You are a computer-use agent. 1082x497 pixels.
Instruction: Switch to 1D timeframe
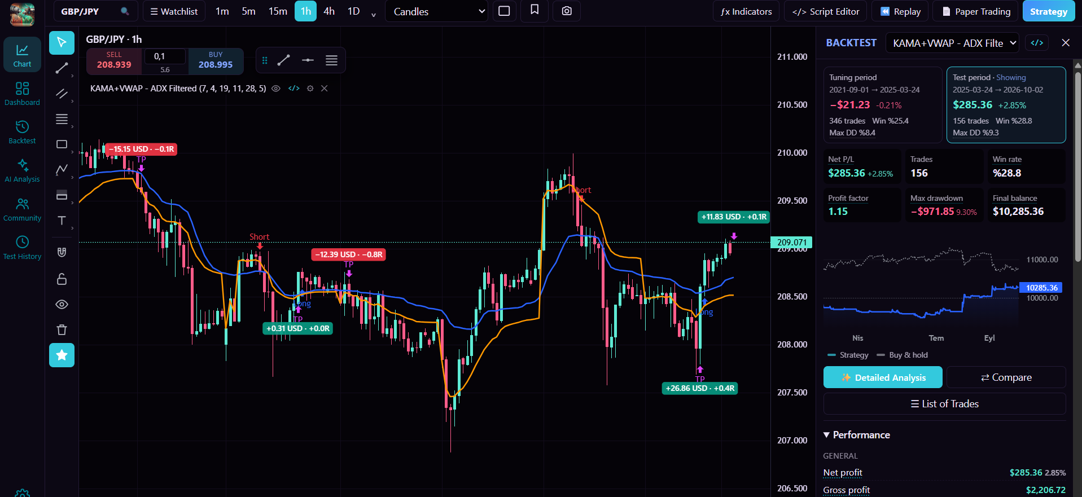tap(353, 11)
